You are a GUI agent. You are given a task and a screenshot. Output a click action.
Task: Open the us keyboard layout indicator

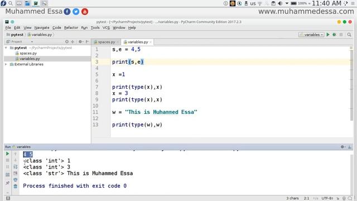pyautogui.click(x=253, y=3)
